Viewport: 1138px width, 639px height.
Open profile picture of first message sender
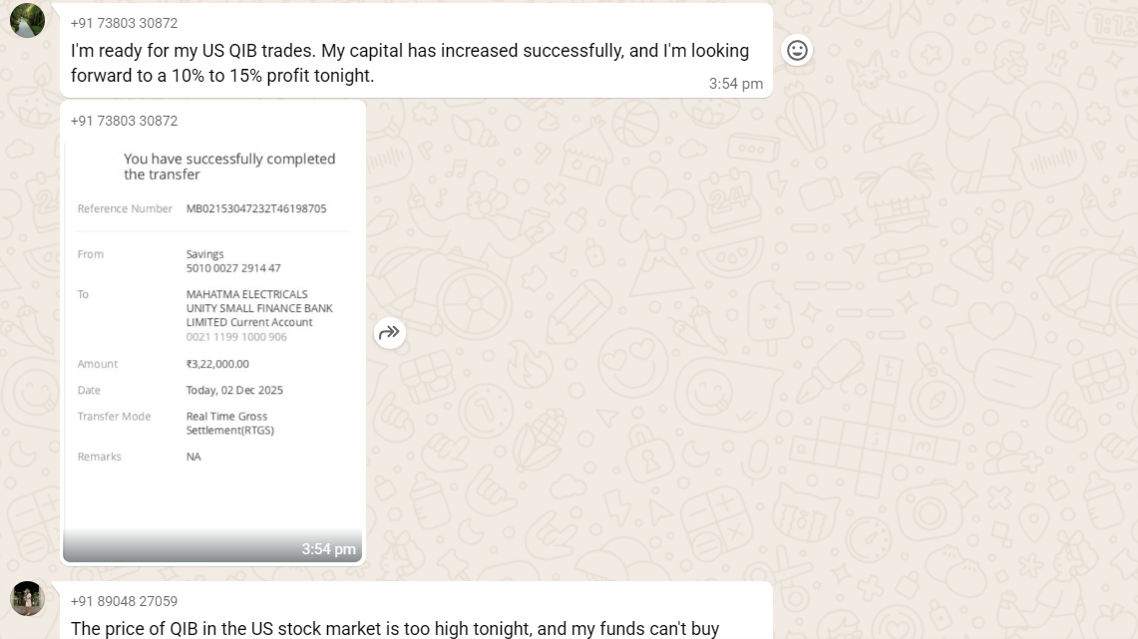coord(27,20)
